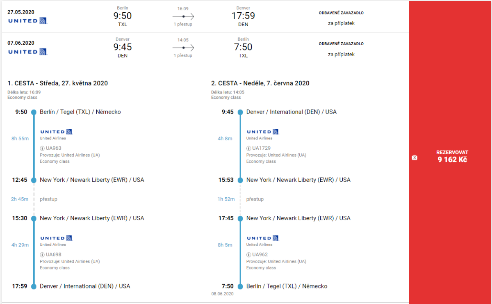492x304 pixels.
Task: Open 'za příplatek' for the return flight
Action: pyautogui.click(x=341, y=55)
